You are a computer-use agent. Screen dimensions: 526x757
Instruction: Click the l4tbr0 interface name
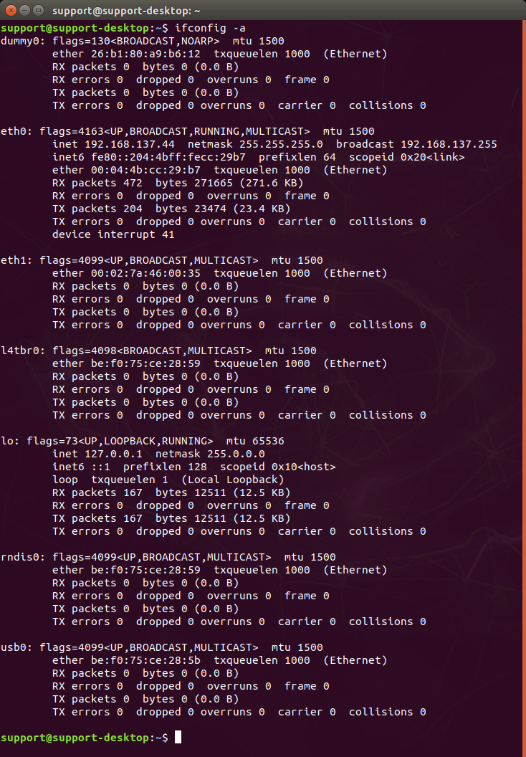(20, 351)
